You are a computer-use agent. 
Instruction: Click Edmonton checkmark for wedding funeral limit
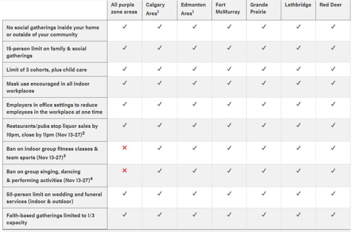click(194, 194)
